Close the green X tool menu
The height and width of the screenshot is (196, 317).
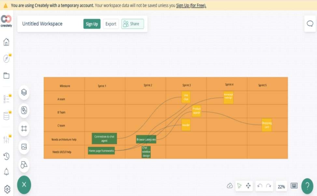click(x=24, y=185)
